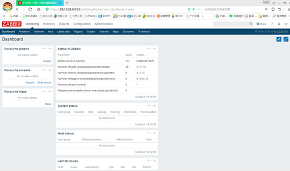This screenshot has width=290, height=171.
Task: Switch dashboard to fullscreen mode
Action: 286,39
